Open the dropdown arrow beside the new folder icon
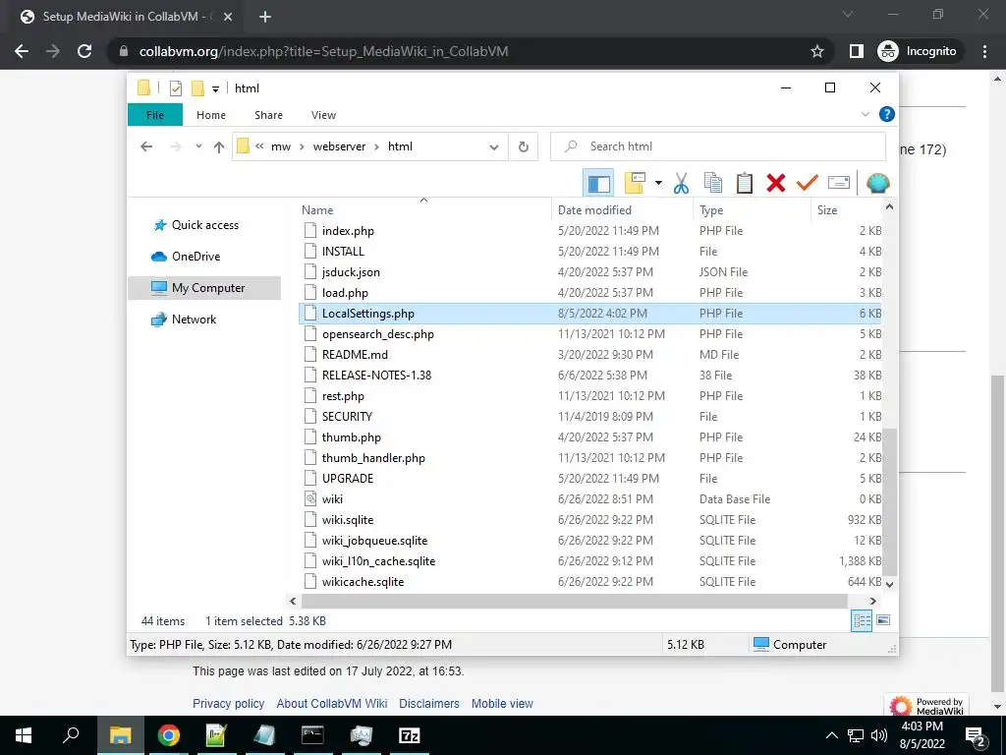Viewport: 1006px width, 755px height. (x=658, y=183)
